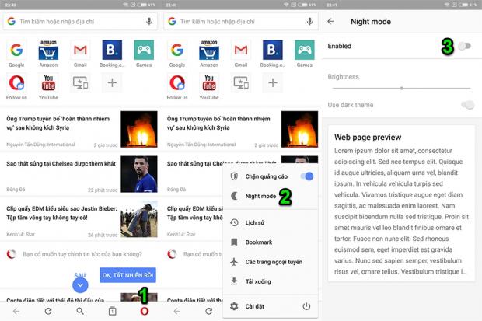Screen dimensions: 482x321
Task: Open the tabs switcher in left bottom toolbar
Action: tap(112, 311)
